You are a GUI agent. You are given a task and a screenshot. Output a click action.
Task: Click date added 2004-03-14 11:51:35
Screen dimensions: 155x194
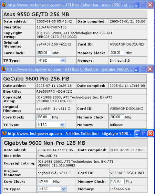(55, 150)
